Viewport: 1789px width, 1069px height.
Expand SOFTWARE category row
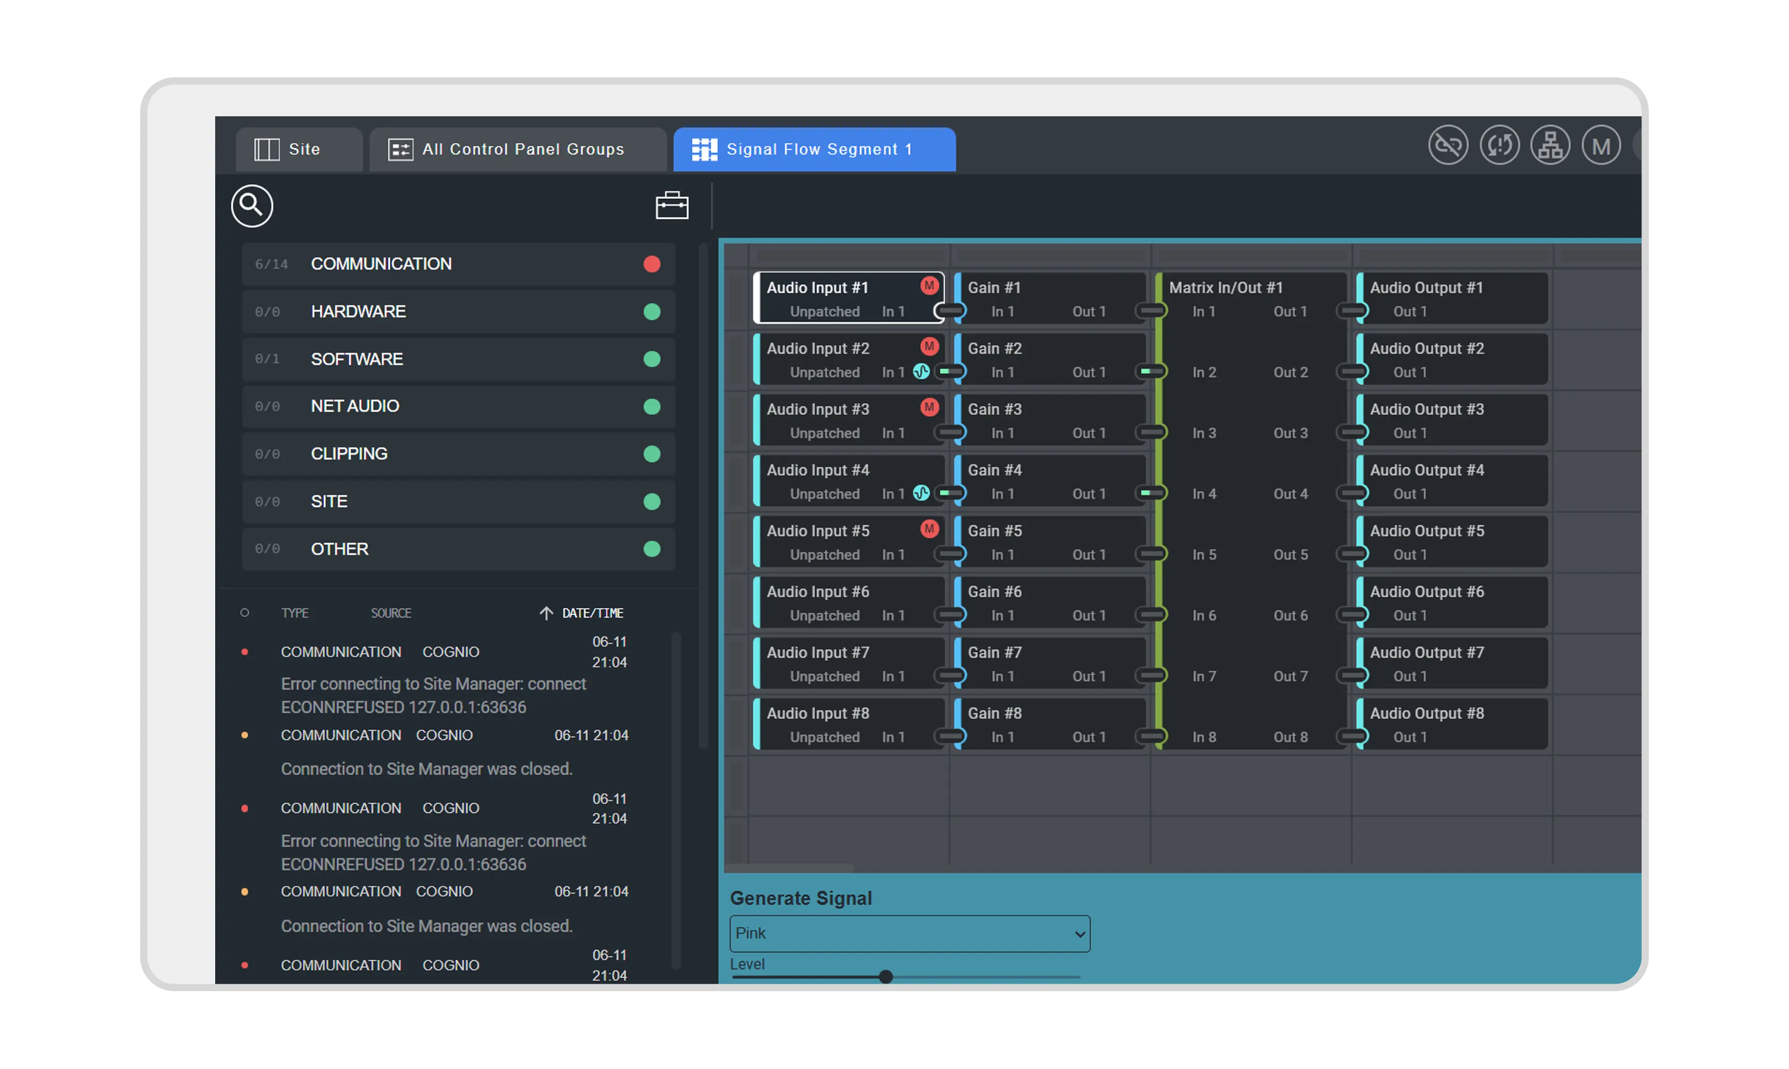coord(458,359)
